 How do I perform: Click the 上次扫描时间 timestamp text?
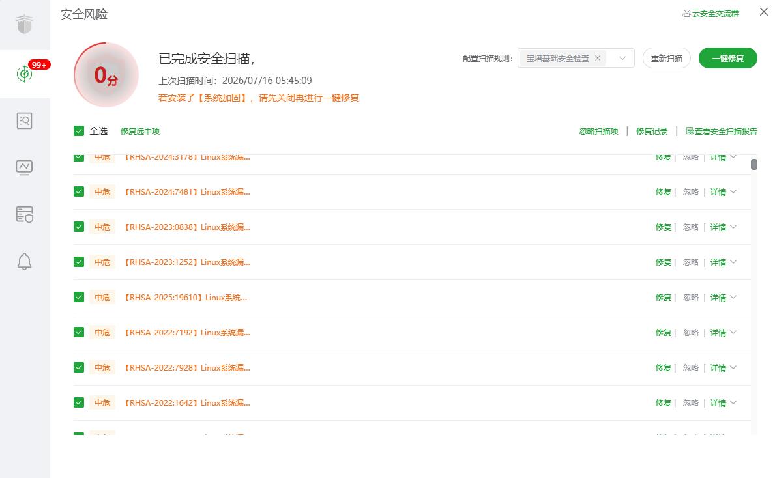click(235, 81)
